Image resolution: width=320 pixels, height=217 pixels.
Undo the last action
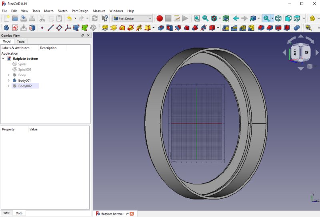[69, 18]
